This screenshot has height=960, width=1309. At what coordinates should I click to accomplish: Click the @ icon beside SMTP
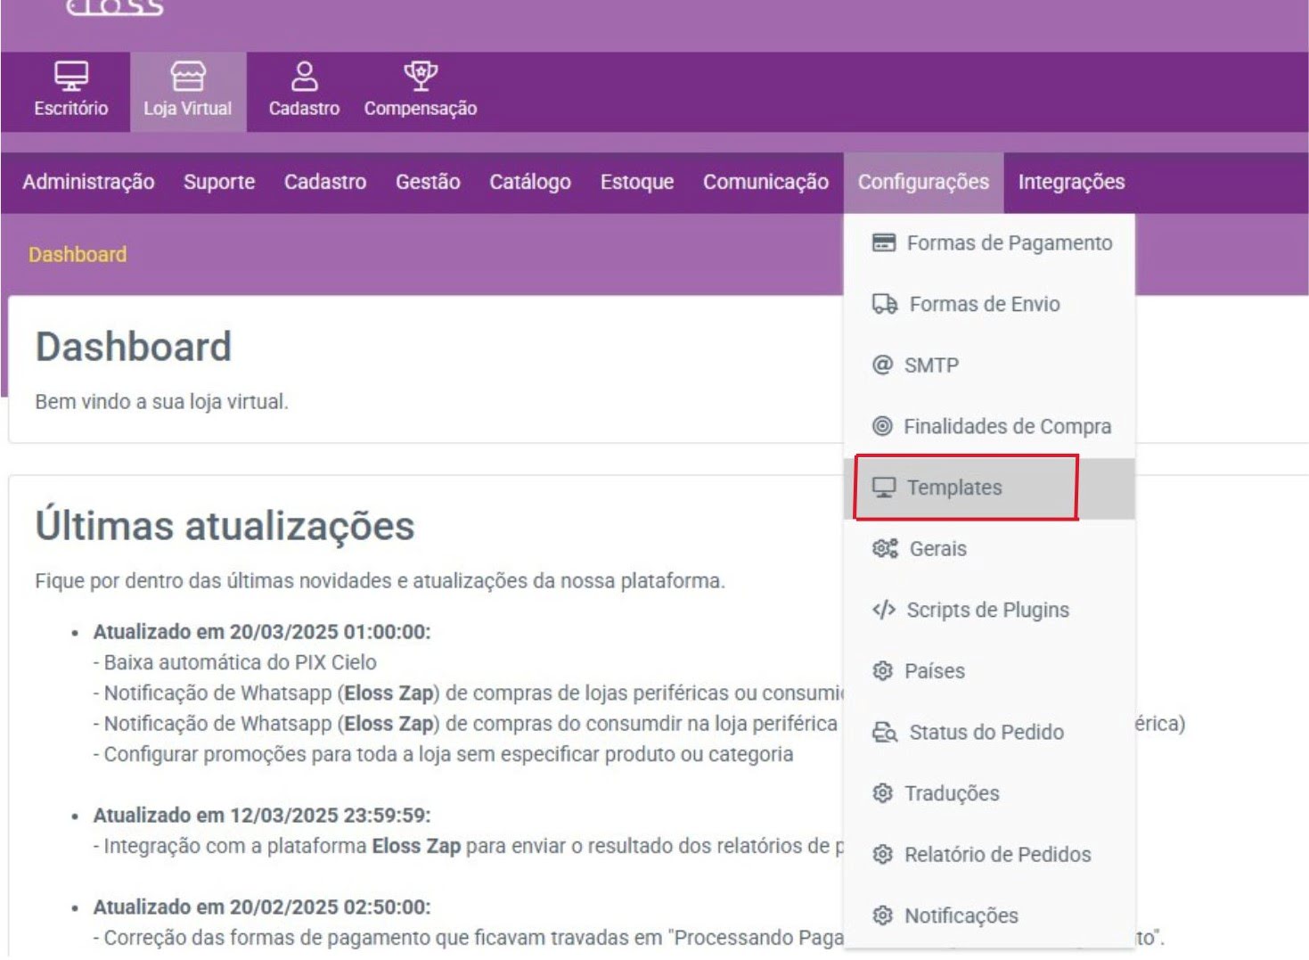882,365
